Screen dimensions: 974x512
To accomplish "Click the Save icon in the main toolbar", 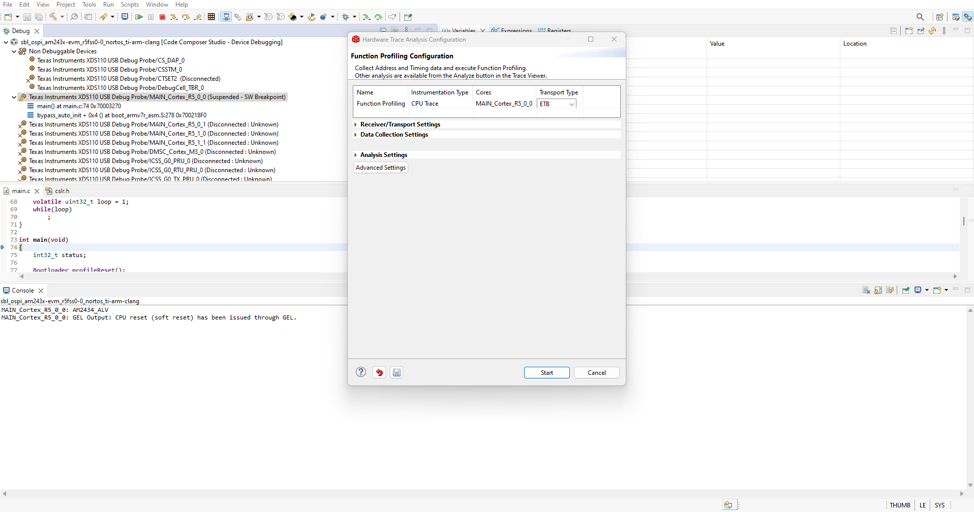I will point(27,17).
